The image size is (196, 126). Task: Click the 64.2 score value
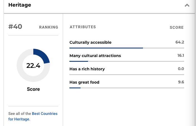click(180, 42)
